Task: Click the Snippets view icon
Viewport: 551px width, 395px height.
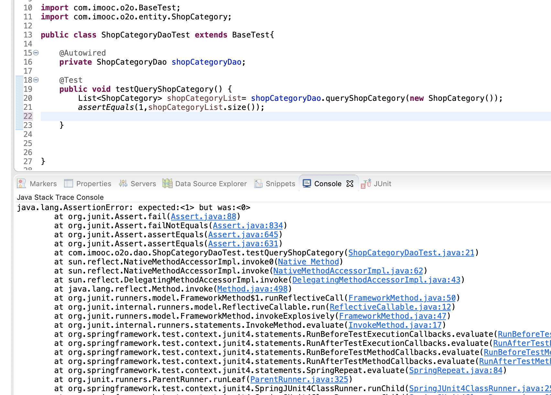Action: pos(258,184)
